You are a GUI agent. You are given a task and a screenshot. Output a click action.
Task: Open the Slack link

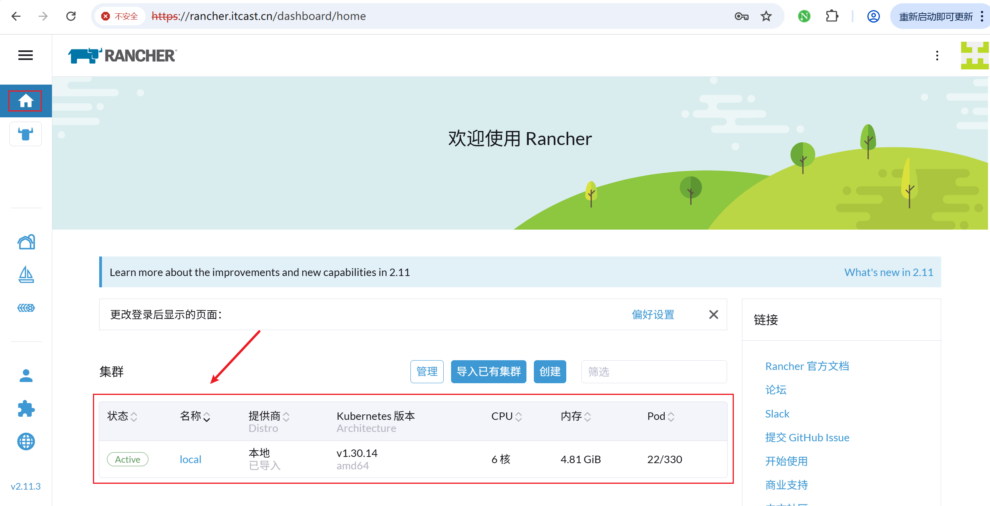[x=777, y=414]
